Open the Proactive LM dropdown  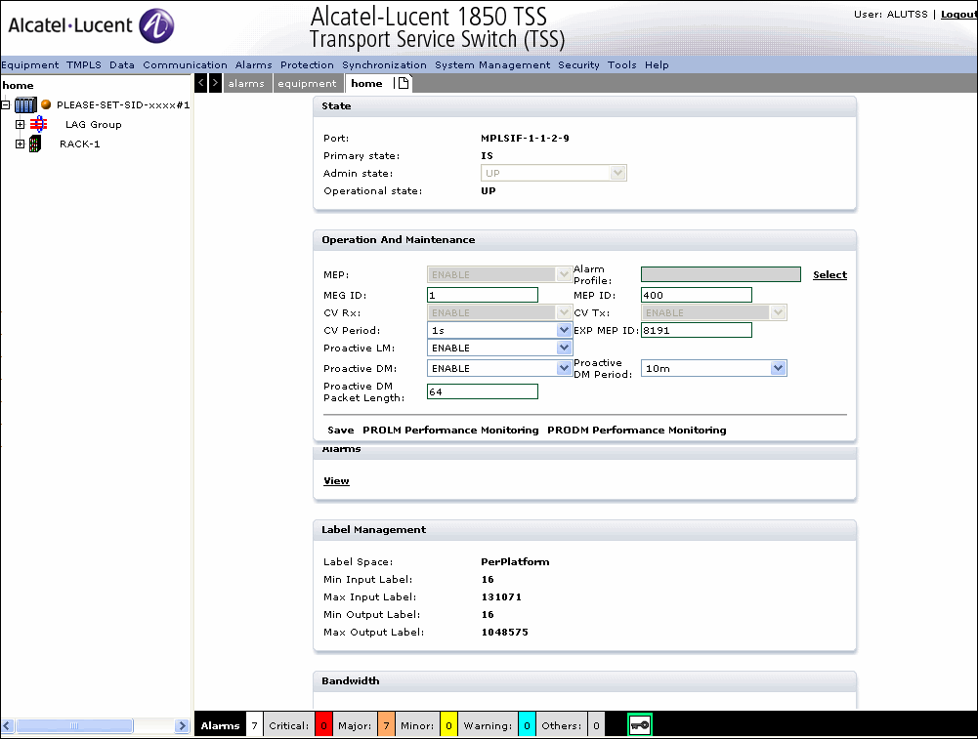pos(499,348)
